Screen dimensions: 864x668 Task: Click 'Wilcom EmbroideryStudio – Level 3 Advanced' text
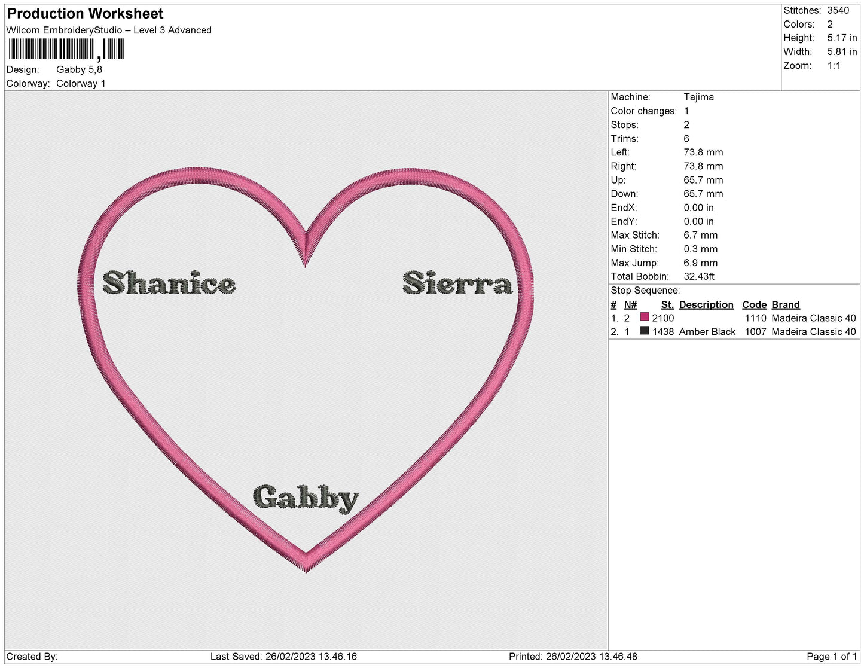tap(109, 30)
